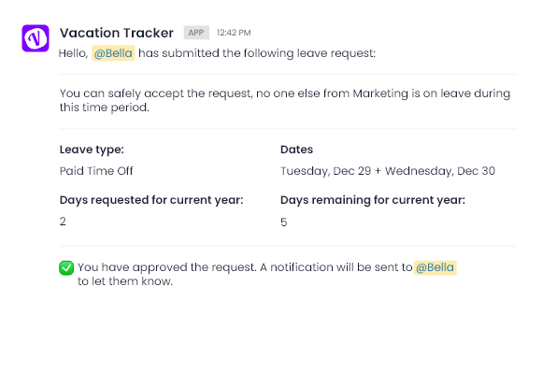Click the 'this time period' text line
Viewport: 542px width, 387px height.
(105, 107)
